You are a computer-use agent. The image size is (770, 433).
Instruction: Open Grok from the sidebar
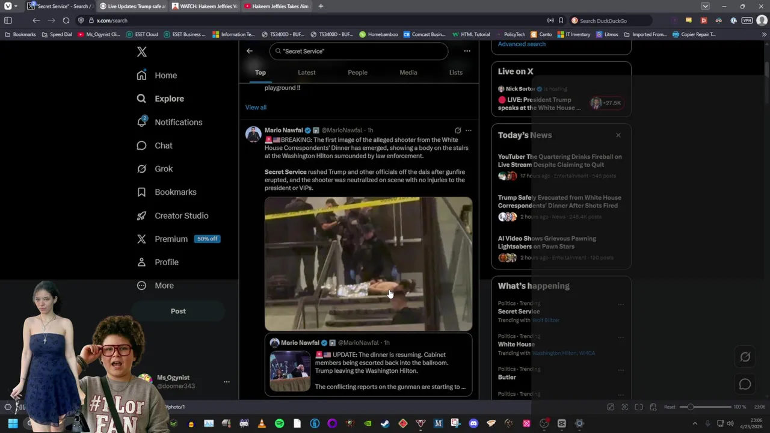155,169
